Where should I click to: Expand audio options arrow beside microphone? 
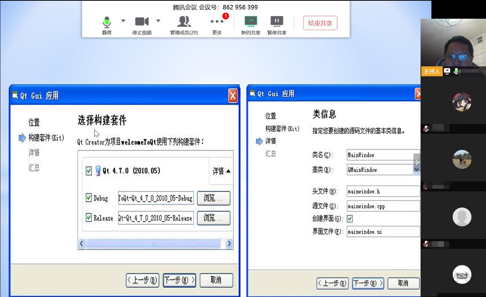click(x=123, y=21)
